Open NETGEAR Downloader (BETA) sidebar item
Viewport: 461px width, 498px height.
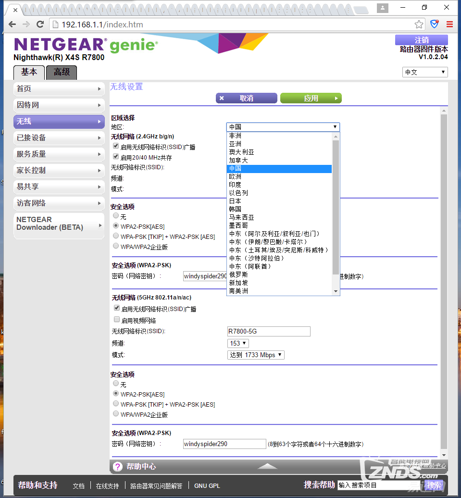(x=59, y=225)
